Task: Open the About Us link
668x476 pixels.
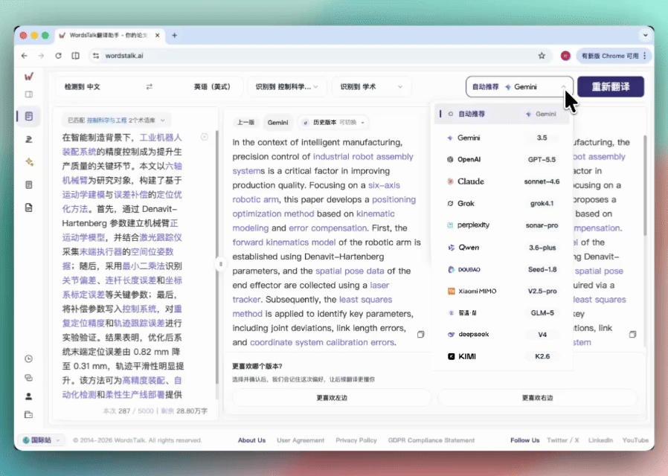Action: (x=251, y=440)
